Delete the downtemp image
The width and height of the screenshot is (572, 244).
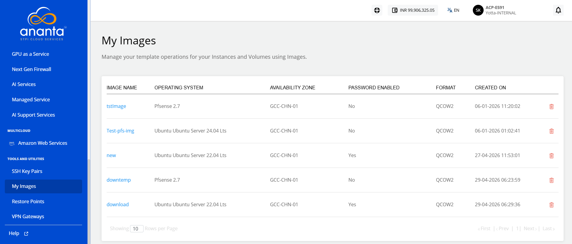pyautogui.click(x=552, y=180)
